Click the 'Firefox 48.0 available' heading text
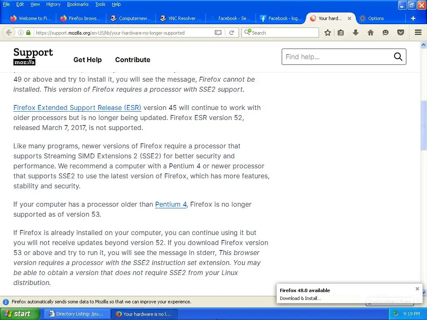The width and height of the screenshot is (427, 320). [x=305, y=290]
